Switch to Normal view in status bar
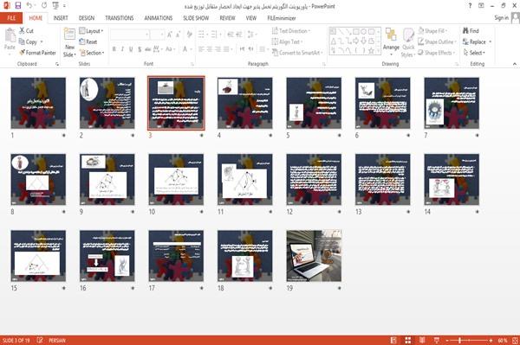The image size is (520, 345). click(393, 340)
